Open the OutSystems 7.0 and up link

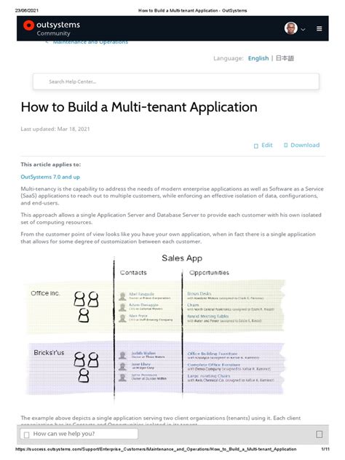(50, 177)
